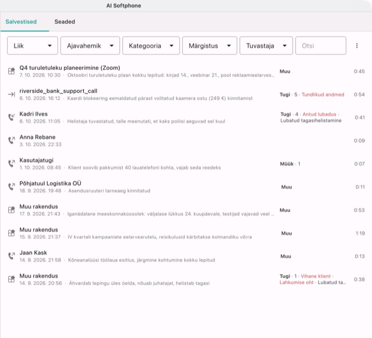Open recording Q4 turuletuleku planeerimine (Zoom)
This screenshot has height=338, width=372.
pos(186,71)
